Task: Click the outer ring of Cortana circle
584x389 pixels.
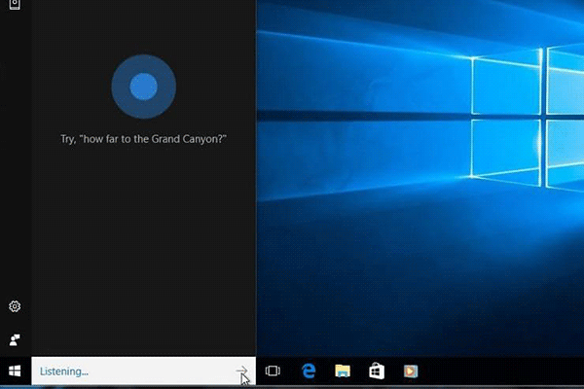Action: tap(121, 88)
